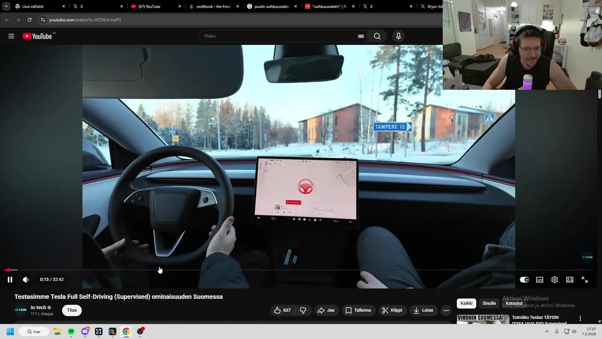Download the video with Lataa button
Screen dimensions: 602x339
tap(423, 310)
